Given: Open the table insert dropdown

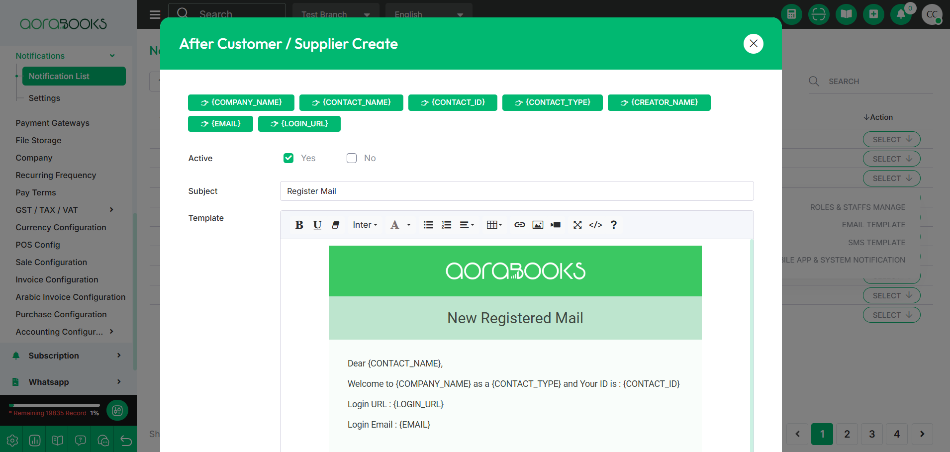Looking at the screenshot, I should (494, 225).
